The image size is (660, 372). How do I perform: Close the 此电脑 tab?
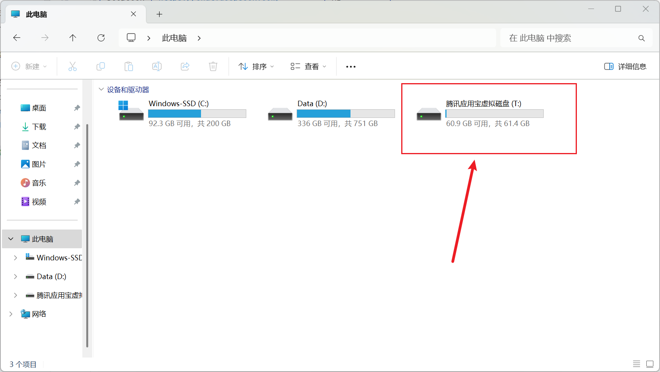pyautogui.click(x=133, y=14)
